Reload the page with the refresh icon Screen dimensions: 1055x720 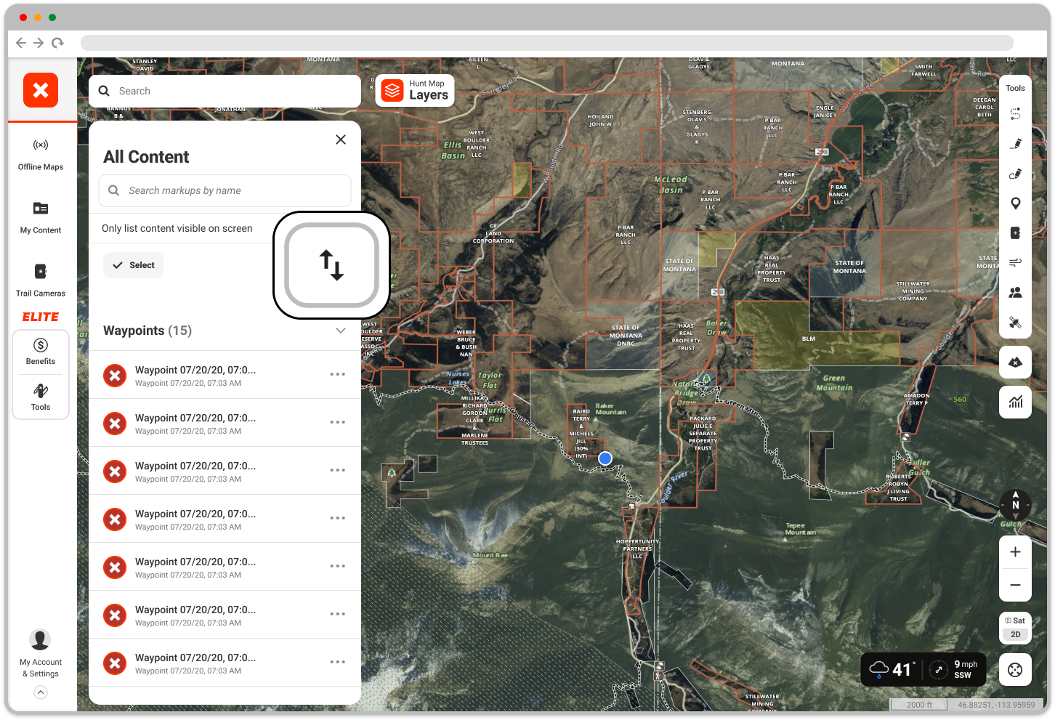coord(57,43)
